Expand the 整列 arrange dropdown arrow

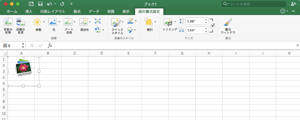point(155,22)
